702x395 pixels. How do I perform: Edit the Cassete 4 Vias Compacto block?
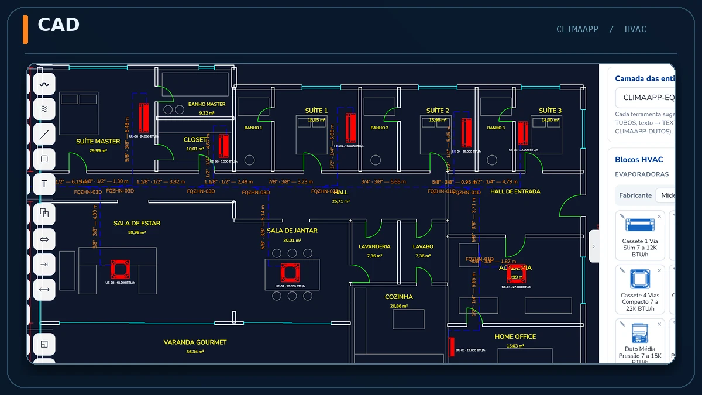[x=622, y=271]
